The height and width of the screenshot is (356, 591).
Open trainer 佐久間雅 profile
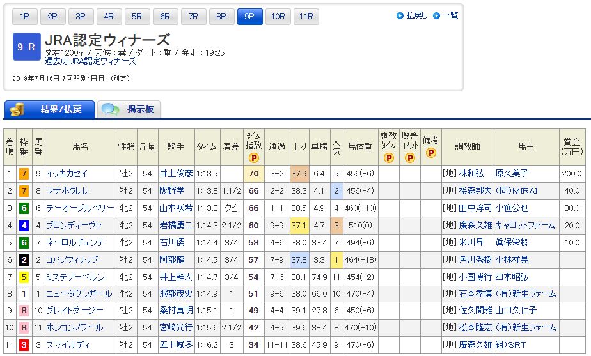tap(475, 311)
